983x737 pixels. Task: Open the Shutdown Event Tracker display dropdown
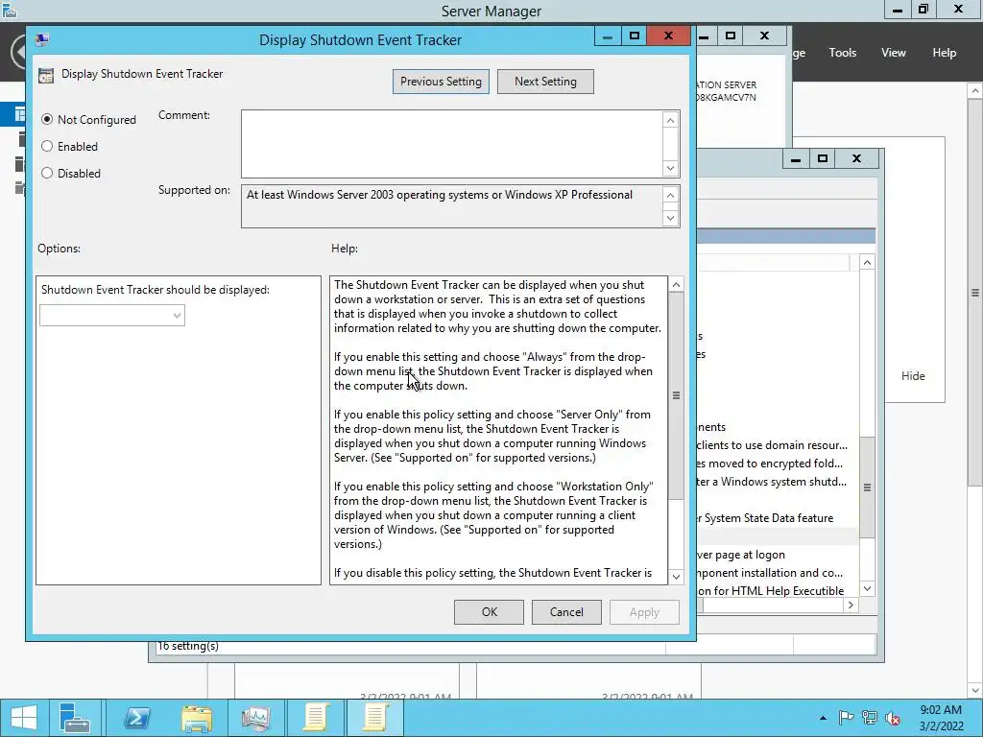click(x=112, y=315)
